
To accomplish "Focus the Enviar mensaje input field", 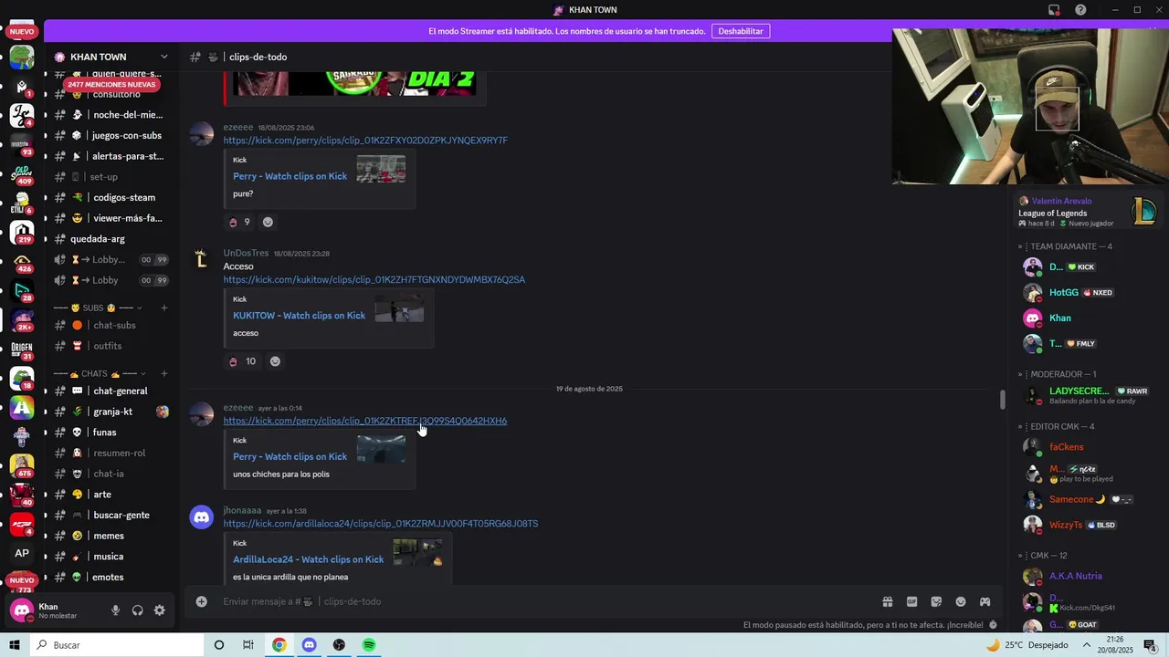I will tap(548, 601).
